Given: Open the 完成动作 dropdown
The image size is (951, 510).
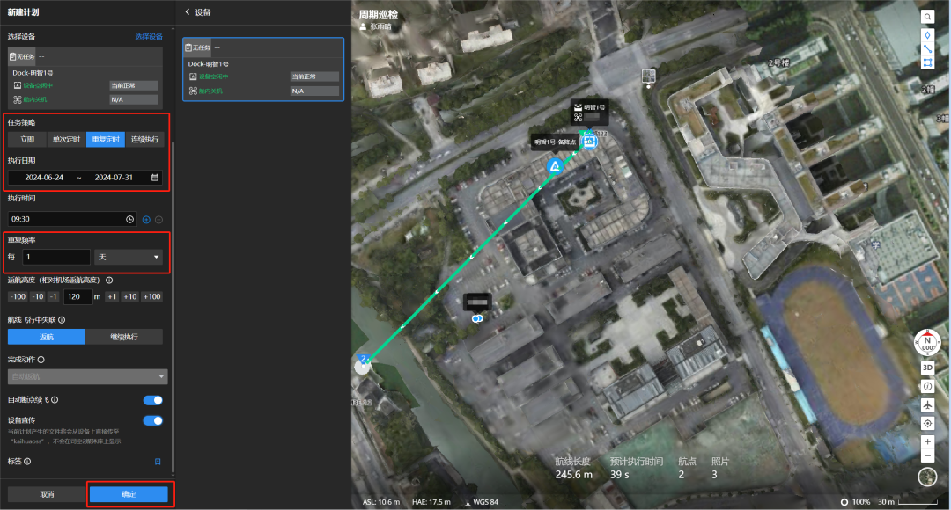Looking at the screenshot, I should 87,376.
